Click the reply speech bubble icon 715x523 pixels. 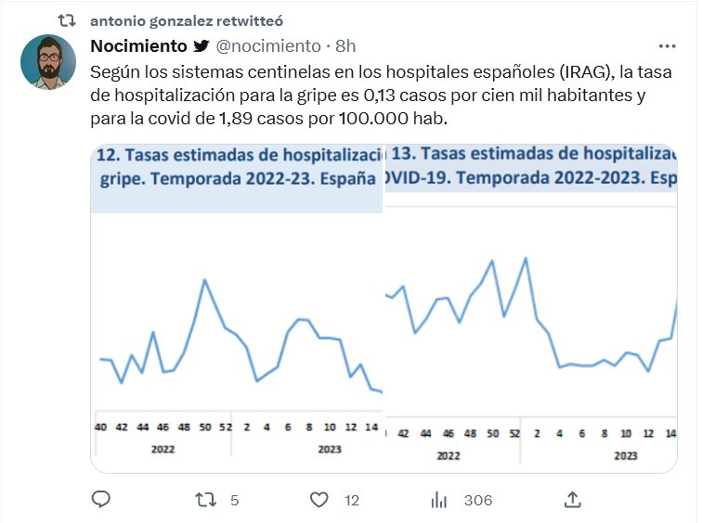101,500
